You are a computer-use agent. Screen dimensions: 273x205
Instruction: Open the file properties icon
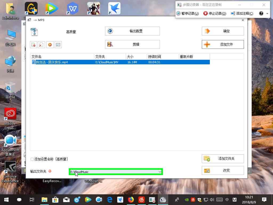pyautogui.click(x=58, y=45)
